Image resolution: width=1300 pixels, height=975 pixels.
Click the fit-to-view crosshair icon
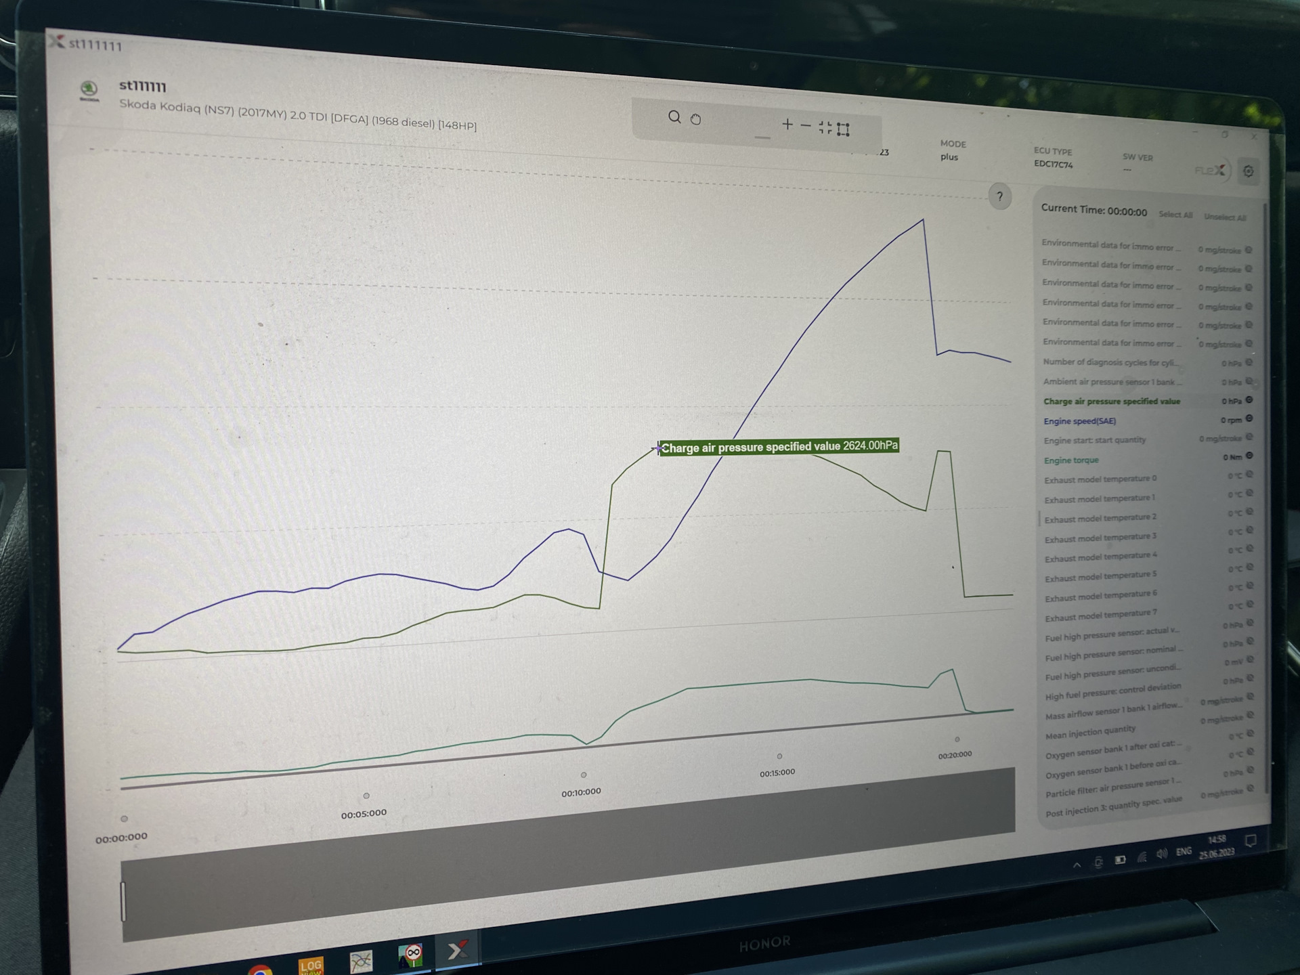825,127
